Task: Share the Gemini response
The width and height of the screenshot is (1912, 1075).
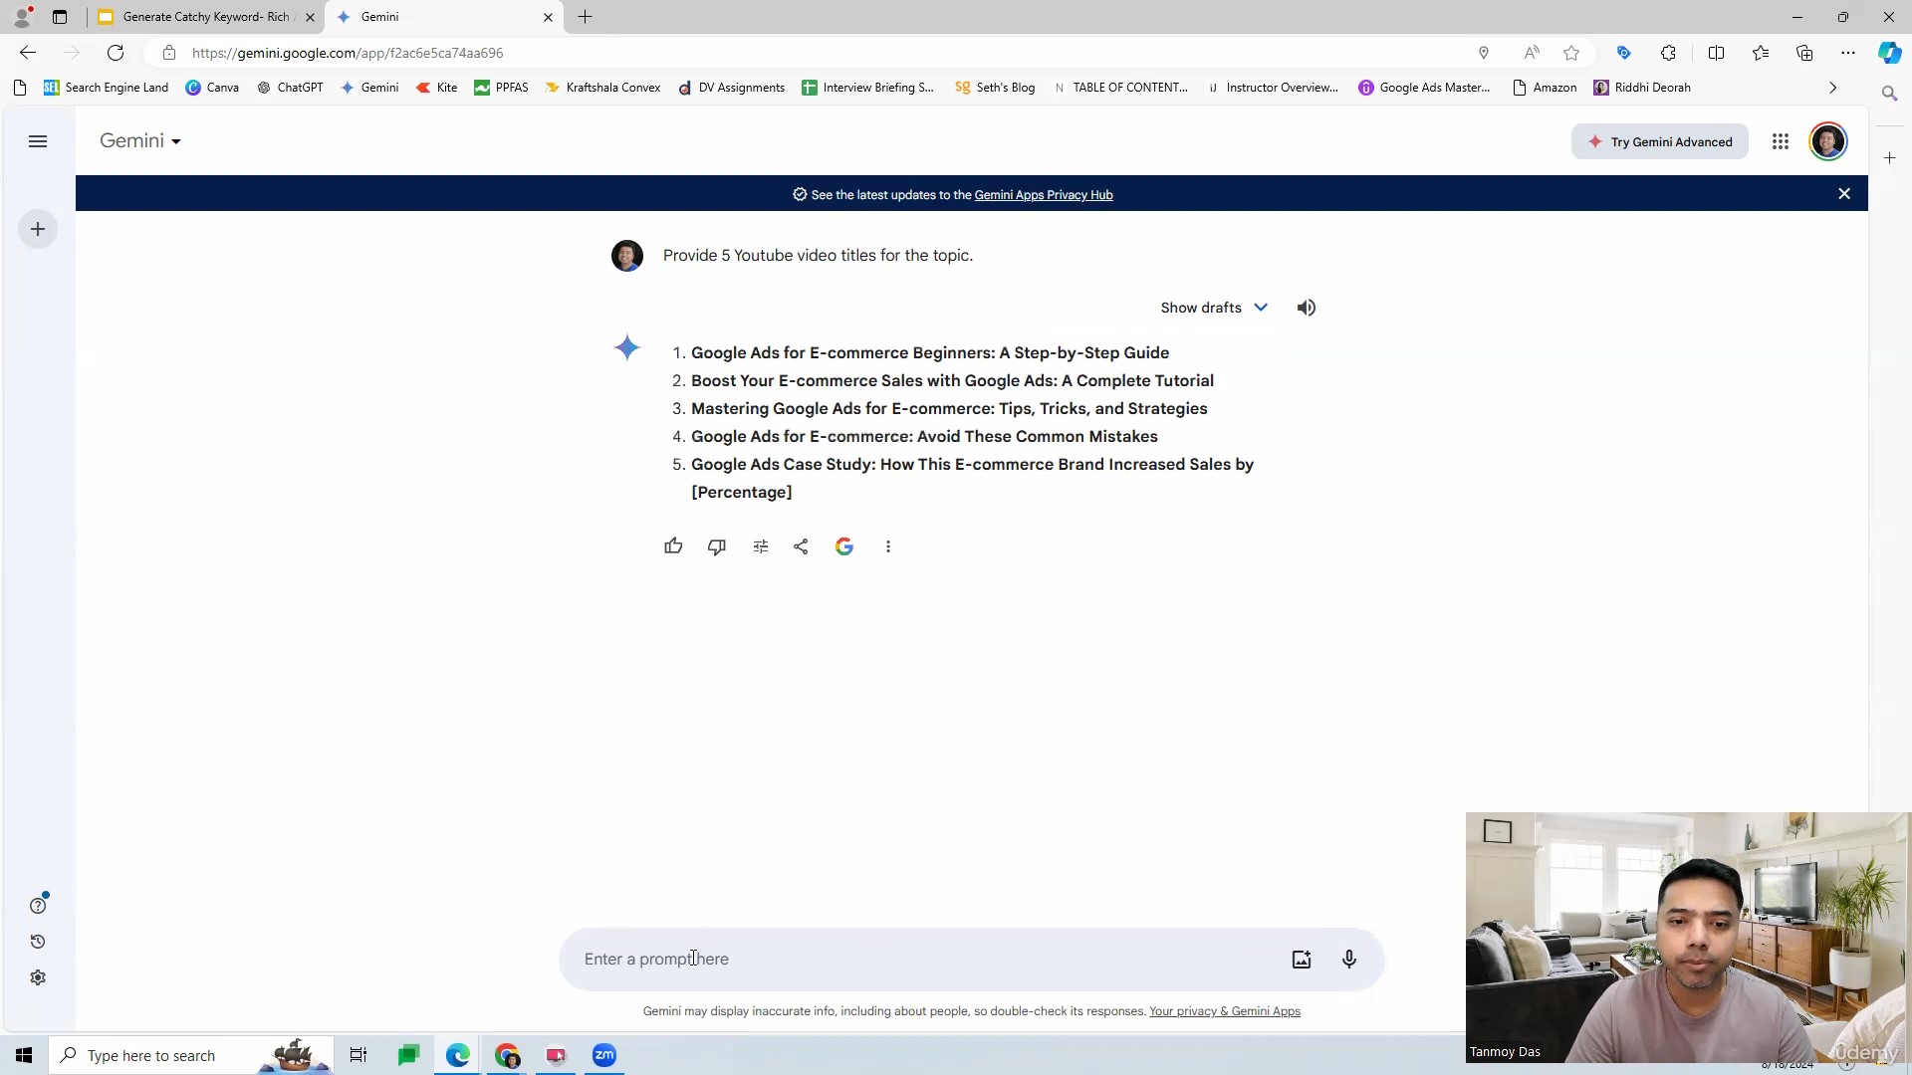Action: coord(801,546)
